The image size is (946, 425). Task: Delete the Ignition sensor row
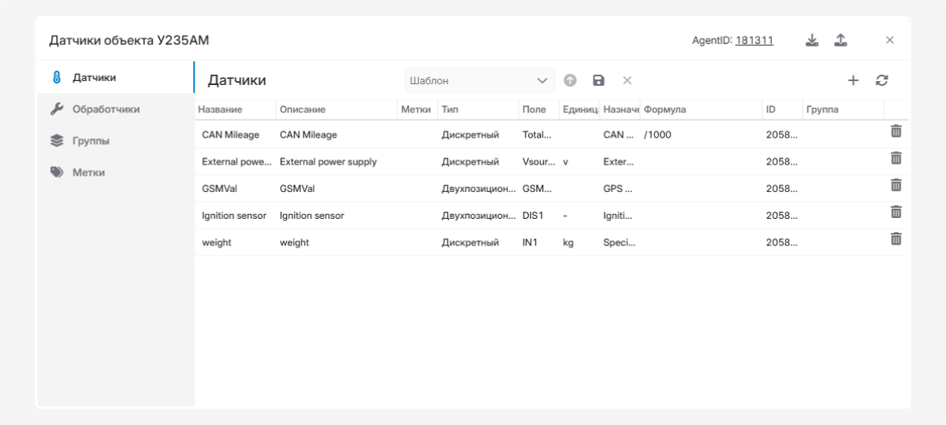pos(896,213)
